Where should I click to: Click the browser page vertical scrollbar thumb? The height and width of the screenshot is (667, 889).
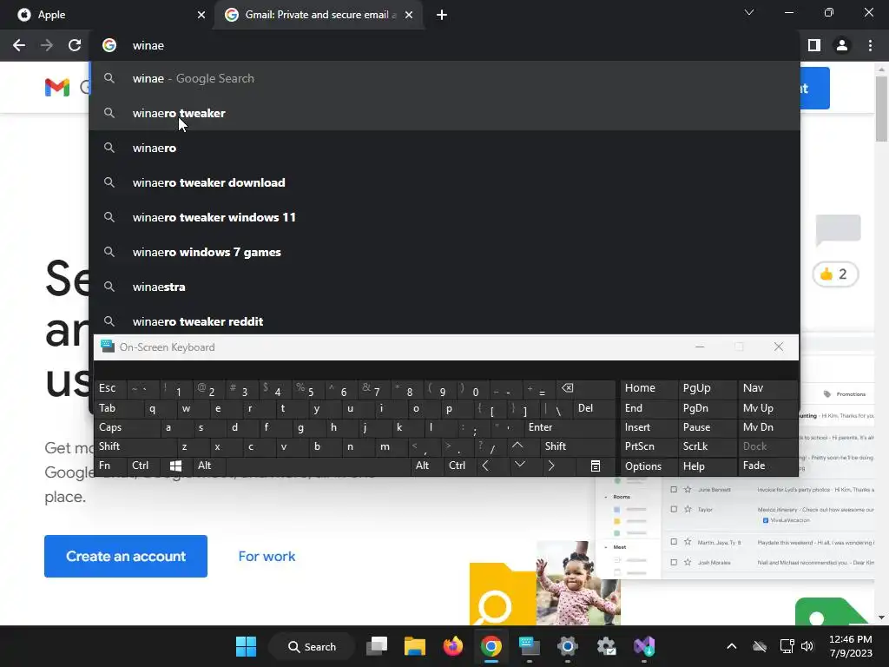(x=881, y=108)
